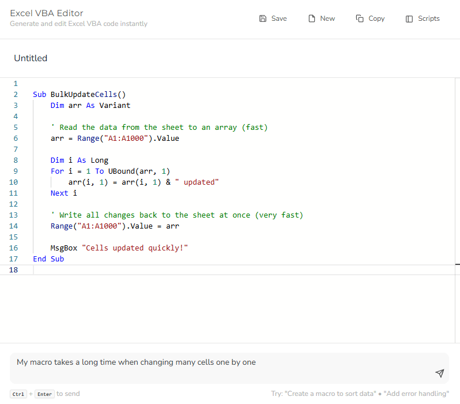Click the Sub BulkUpdateCells() line

[79, 94]
